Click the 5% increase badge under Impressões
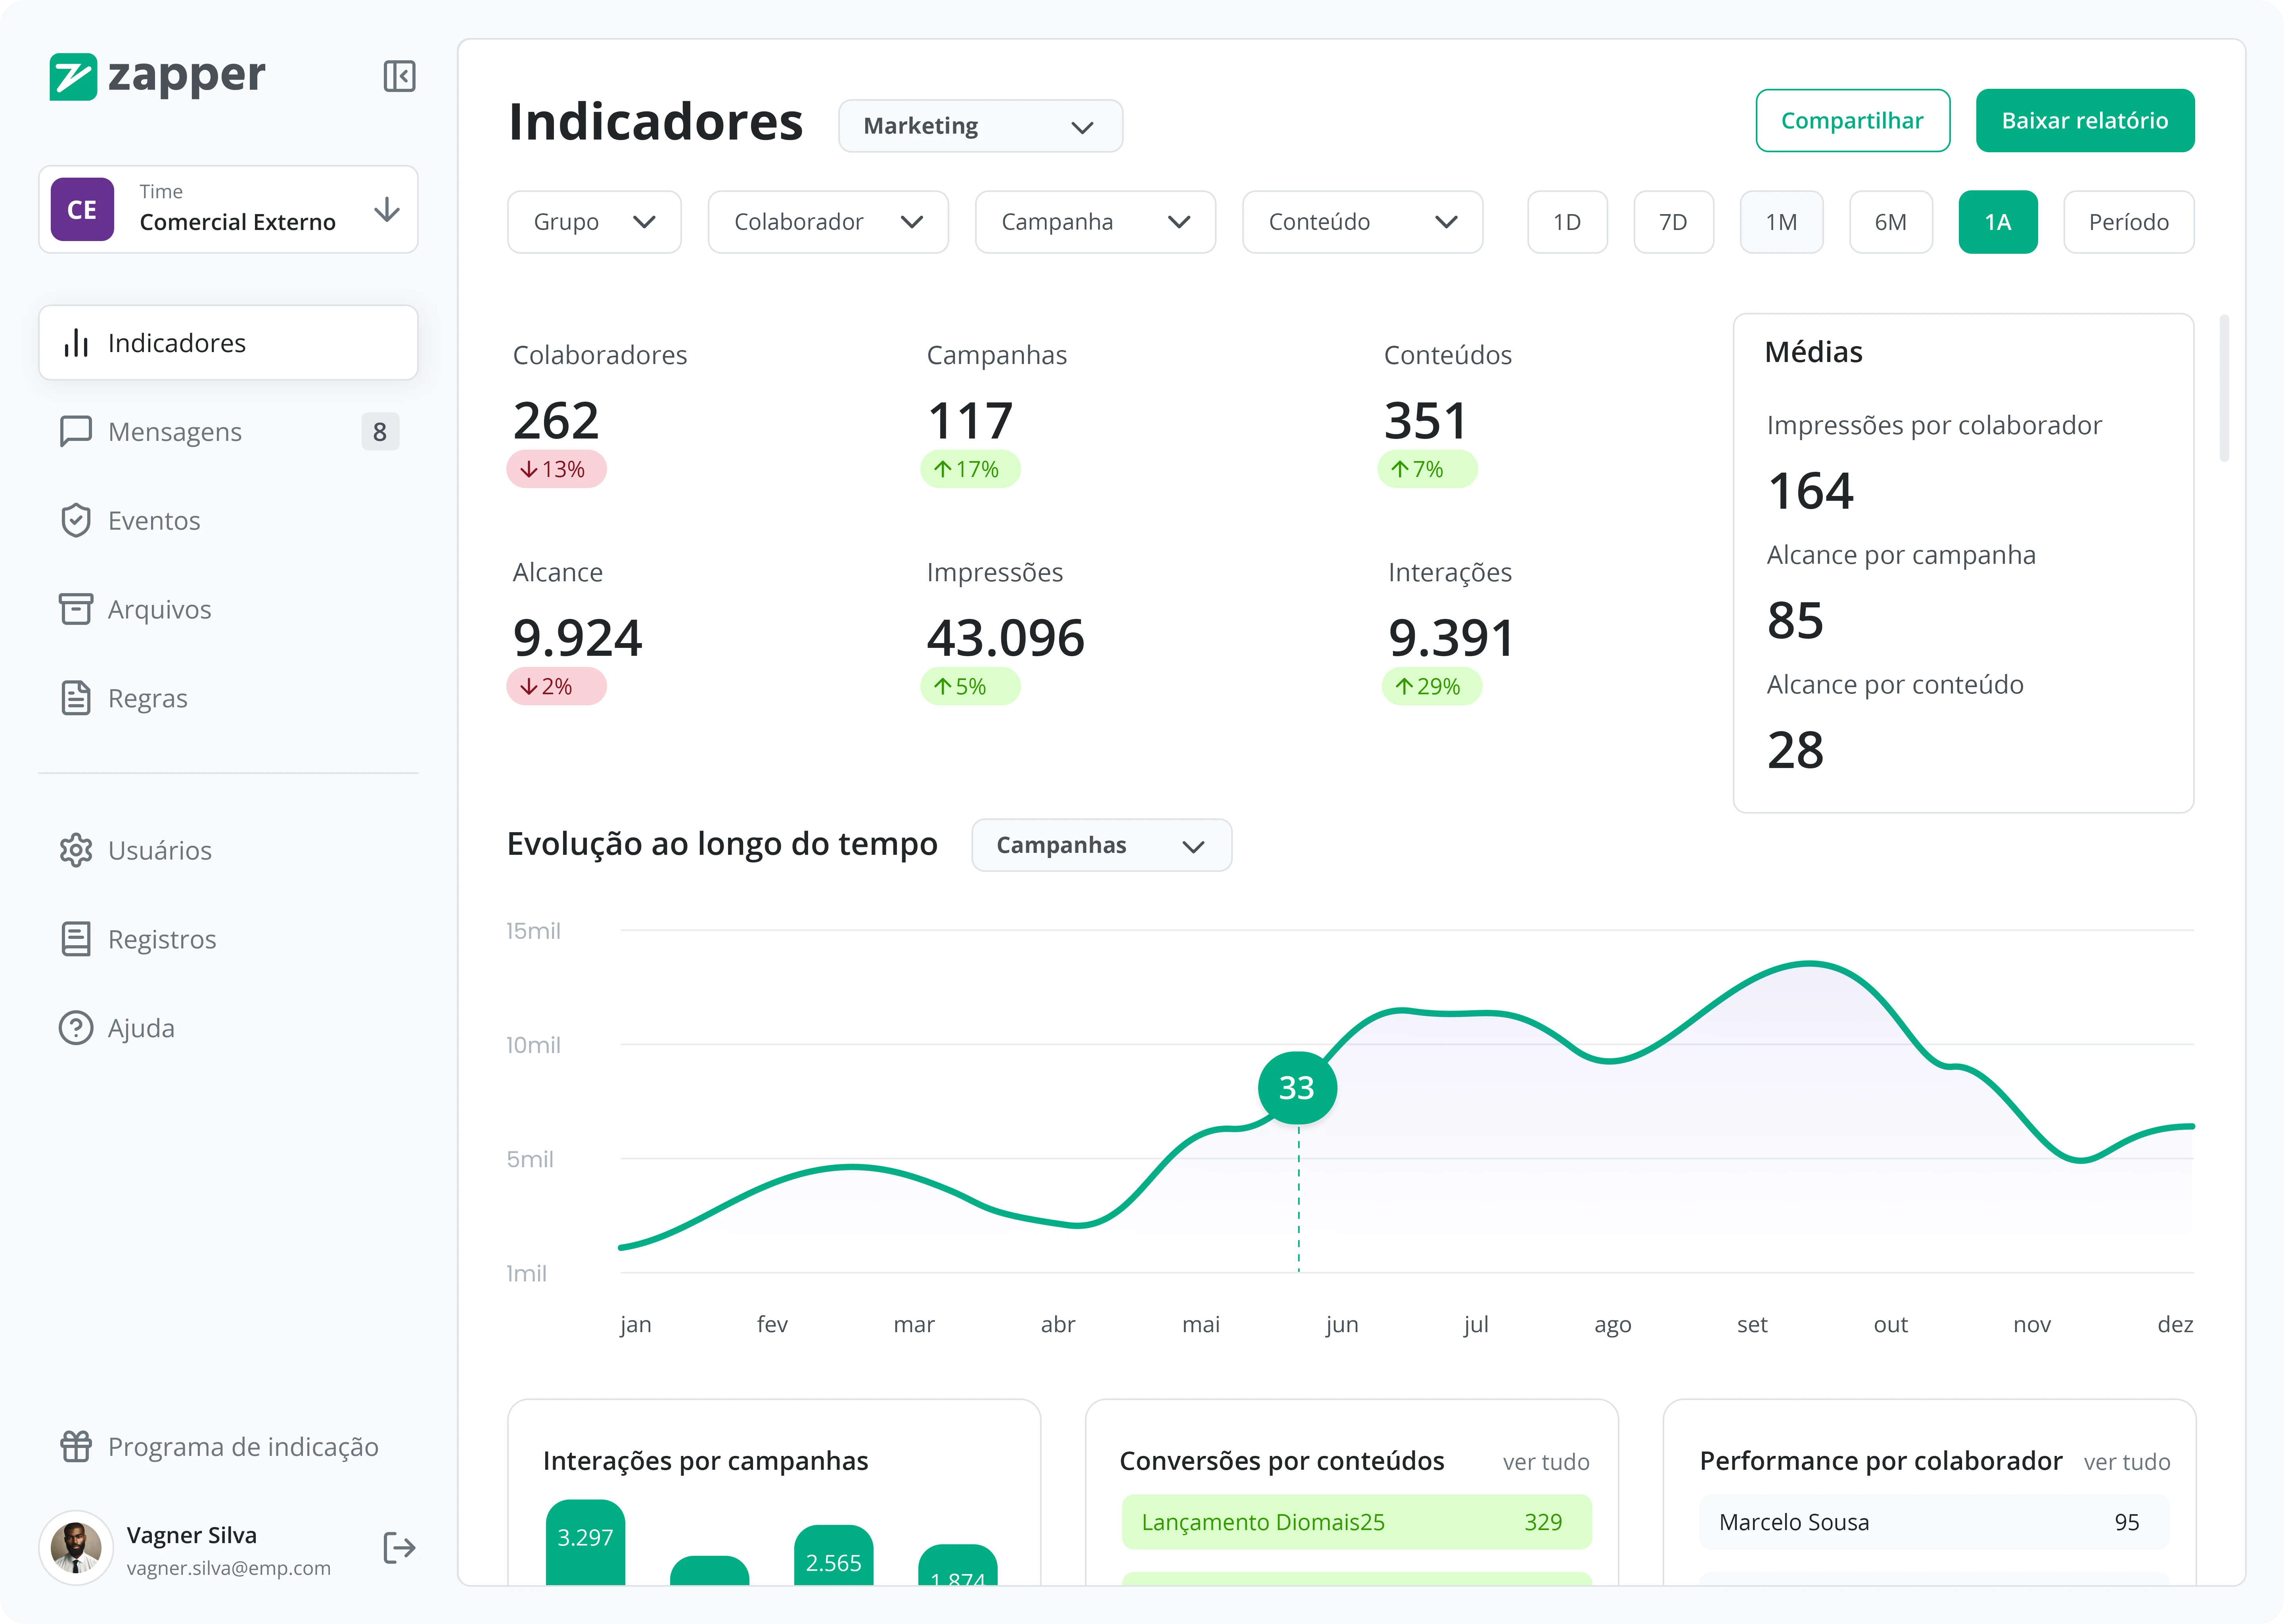 [x=970, y=686]
